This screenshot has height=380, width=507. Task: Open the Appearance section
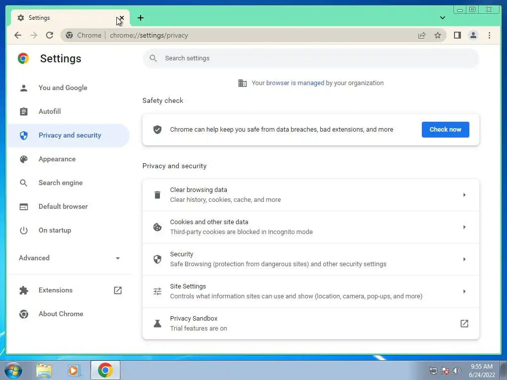(68, 159)
